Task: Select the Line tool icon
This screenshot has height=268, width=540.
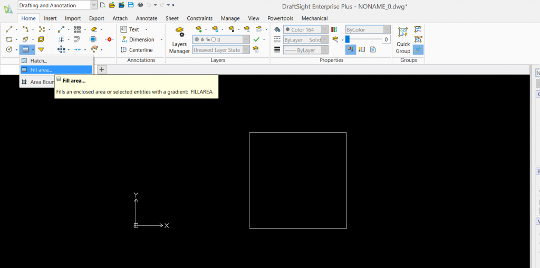Action: (x=9, y=29)
